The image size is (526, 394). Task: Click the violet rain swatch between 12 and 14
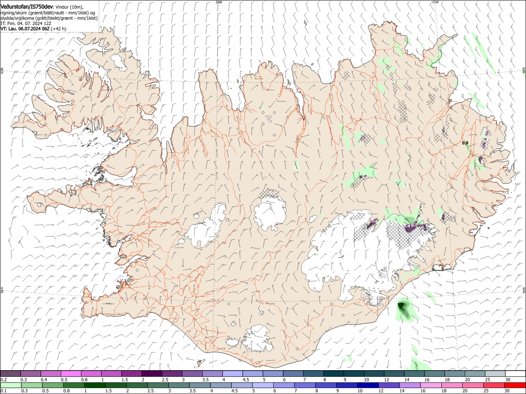click(389, 385)
